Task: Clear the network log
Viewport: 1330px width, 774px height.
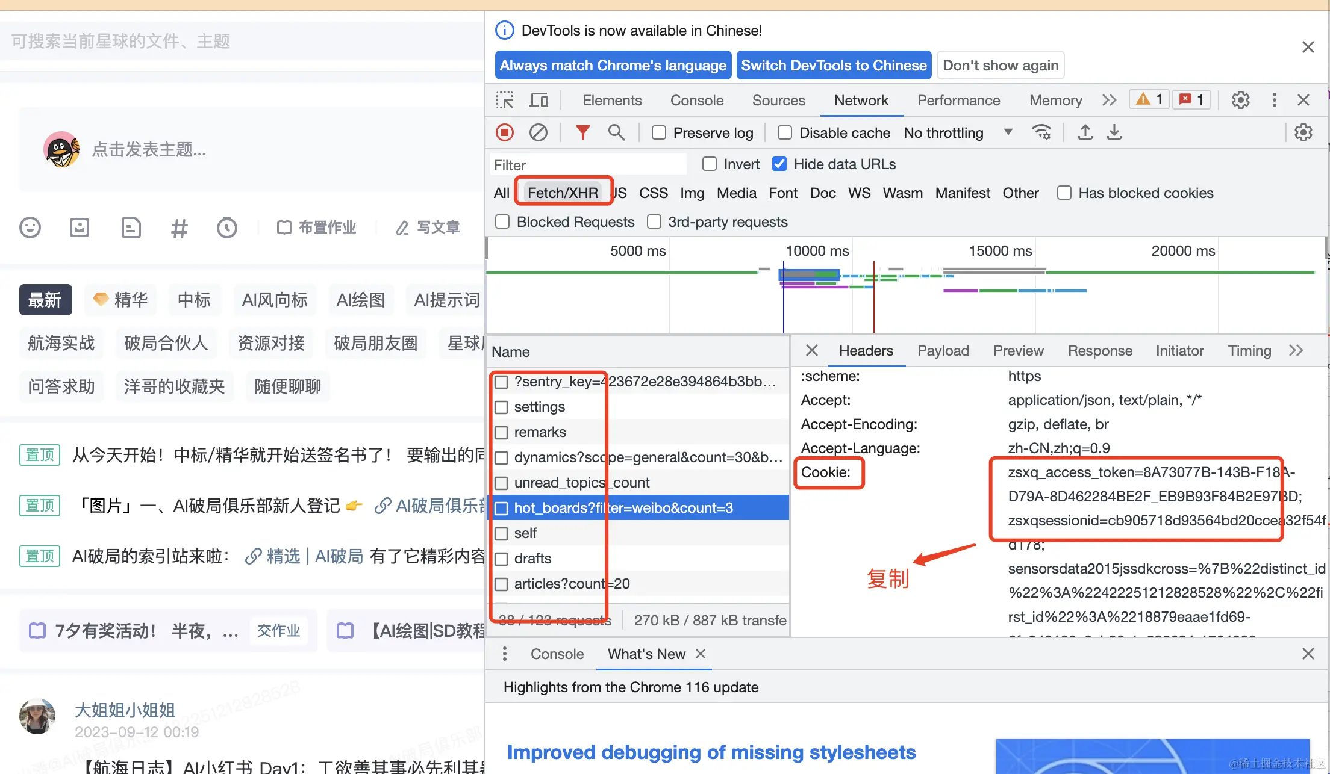Action: point(538,132)
